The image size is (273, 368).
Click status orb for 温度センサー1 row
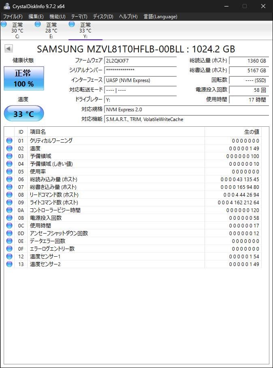pyautogui.click(x=9, y=256)
